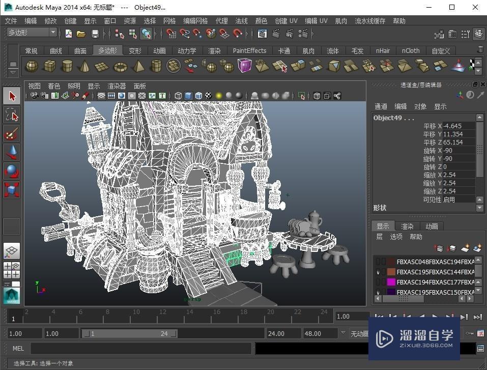The height and width of the screenshot is (370, 487).
Task: Open the 无动画 character set dropdown arrow
Action: tap(343, 333)
